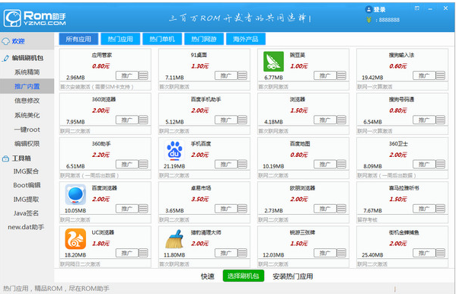Click the Rom助手 logo icon
Viewport: 456px width, 294px height.
pyautogui.click(x=12, y=18)
